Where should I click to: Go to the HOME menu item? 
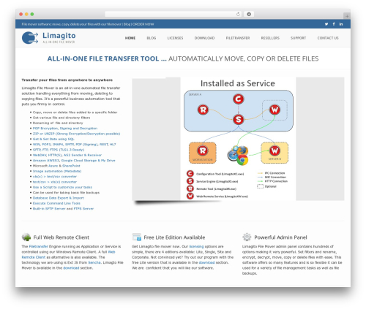pos(130,38)
